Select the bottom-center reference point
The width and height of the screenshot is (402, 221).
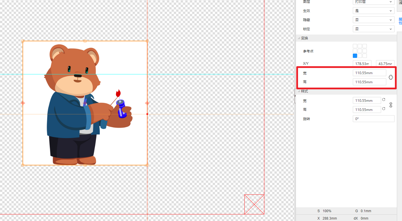360,56
